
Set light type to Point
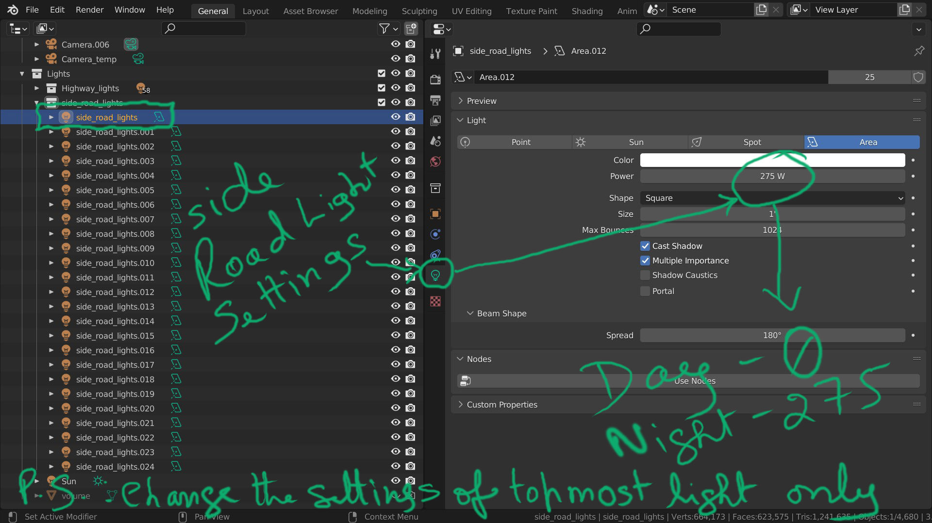click(x=515, y=142)
